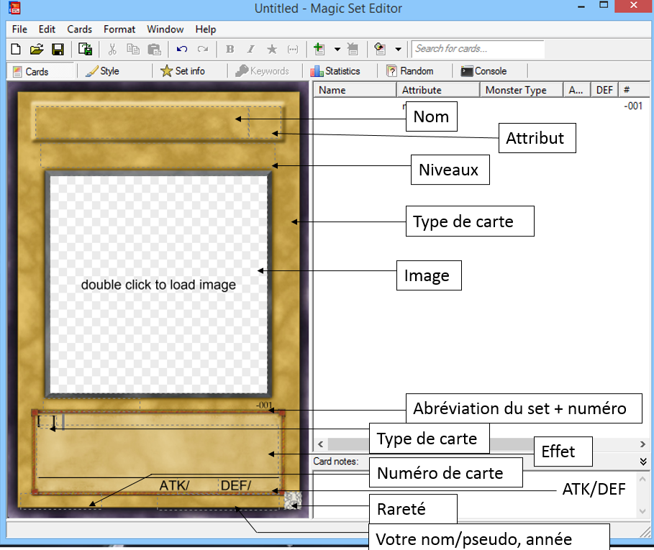Close the Magic Set Editor window
Viewport: 654px width, 550px height.
coord(634,6)
